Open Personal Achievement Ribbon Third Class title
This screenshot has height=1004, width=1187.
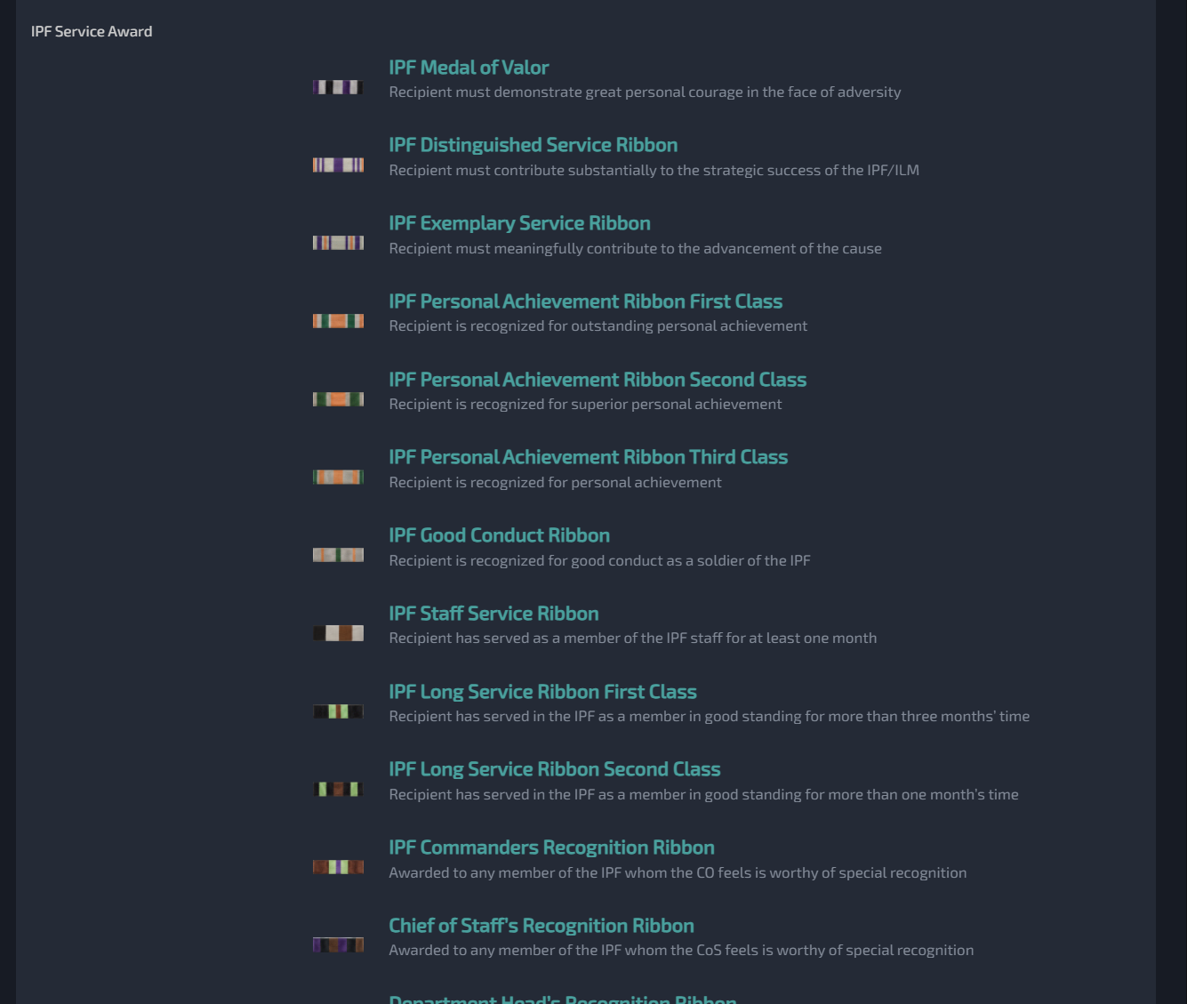click(x=588, y=457)
